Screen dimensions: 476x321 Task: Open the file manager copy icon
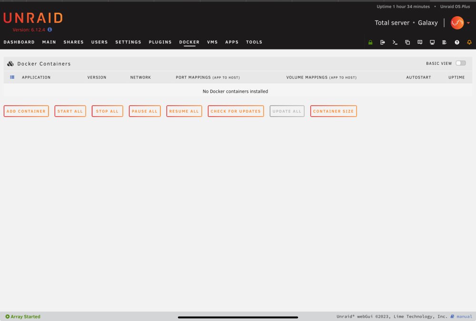coord(407,42)
